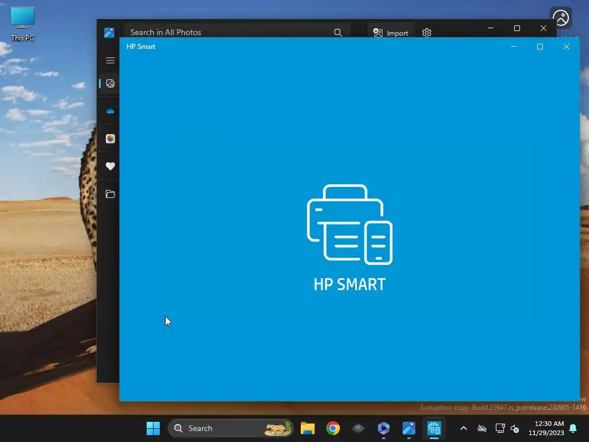Maximize the Photos window
This screenshot has height=442, width=589.
point(517,28)
